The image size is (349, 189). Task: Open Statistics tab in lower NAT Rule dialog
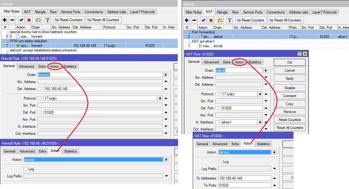click(263, 144)
